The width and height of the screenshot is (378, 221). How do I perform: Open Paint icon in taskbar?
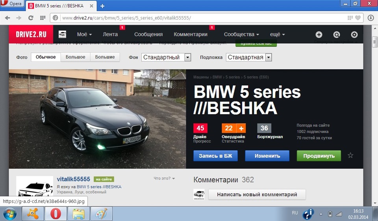(x=101, y=214)
